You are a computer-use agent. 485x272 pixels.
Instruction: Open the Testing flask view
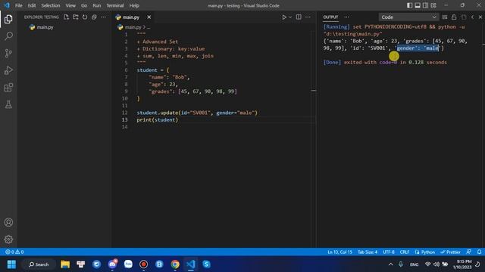[x=8, y=104]
